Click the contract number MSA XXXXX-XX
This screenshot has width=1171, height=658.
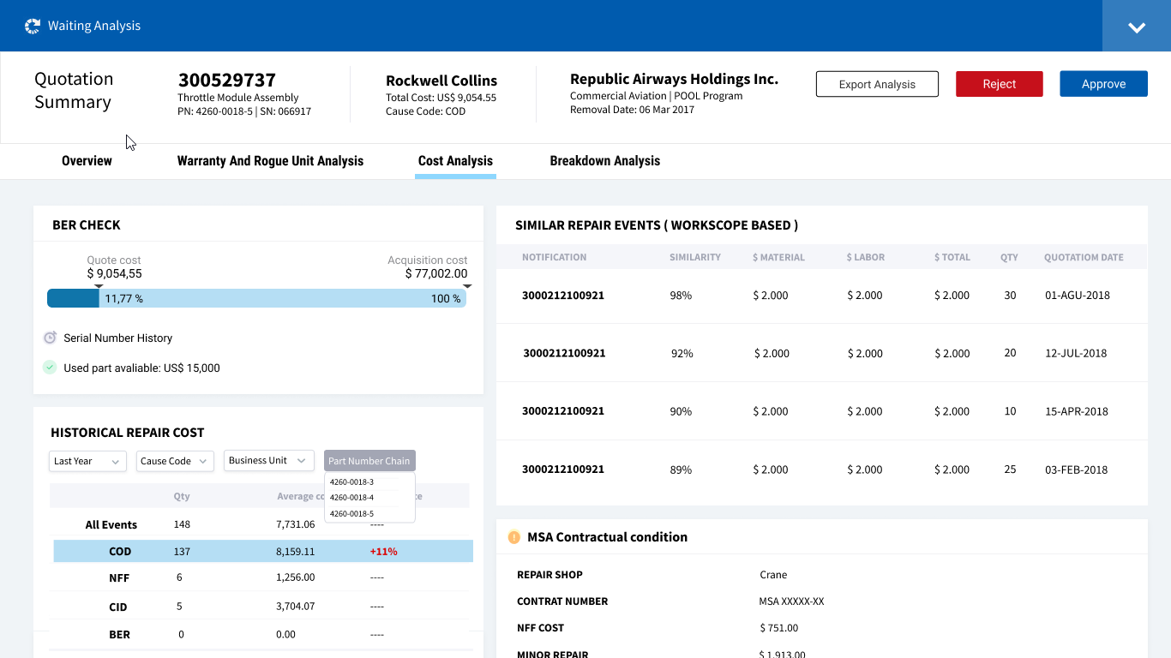[x=792, y=601]
